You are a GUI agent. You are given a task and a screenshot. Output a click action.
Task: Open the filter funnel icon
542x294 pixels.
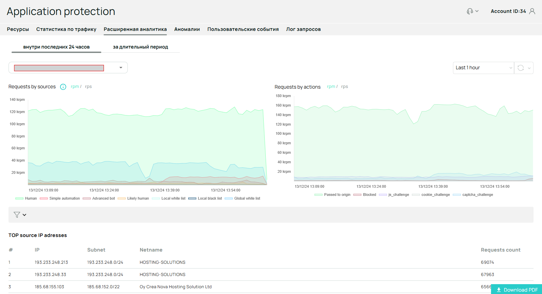point(17,215)
